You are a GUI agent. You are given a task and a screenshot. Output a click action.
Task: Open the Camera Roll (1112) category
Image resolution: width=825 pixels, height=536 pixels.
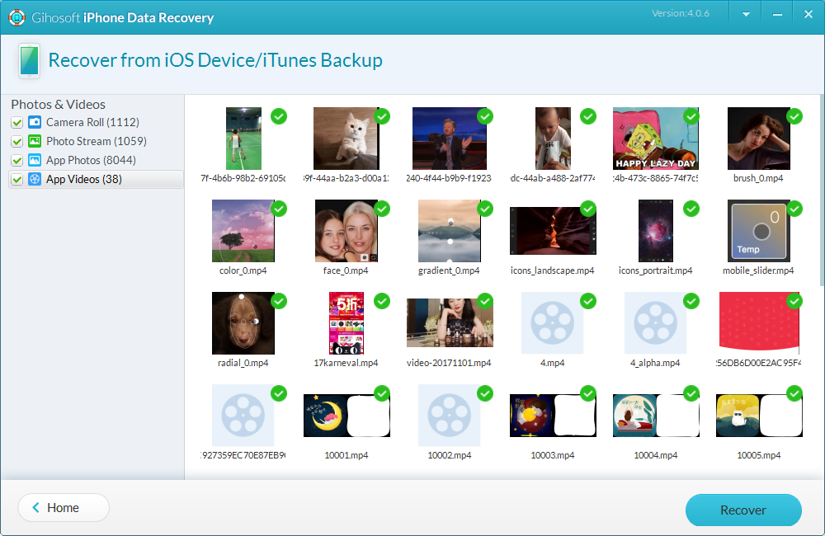(x=92, y=122)
